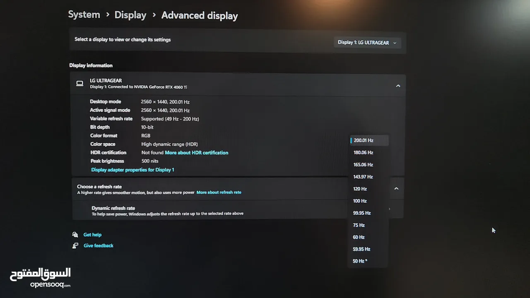Open Display adapter properties for Display 1
Image resolution: width=530 pixels, height=298 pixels.
tap(132, 170)
